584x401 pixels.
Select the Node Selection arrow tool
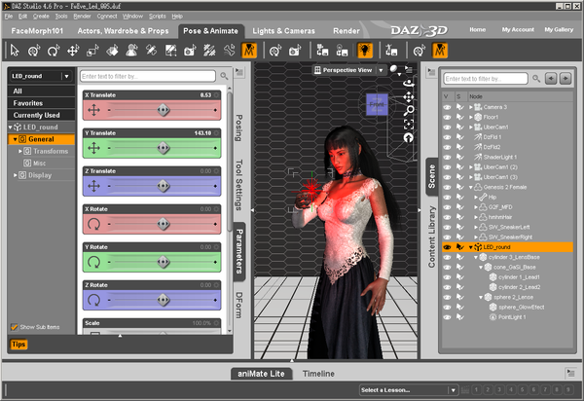(x=15, y=51)
